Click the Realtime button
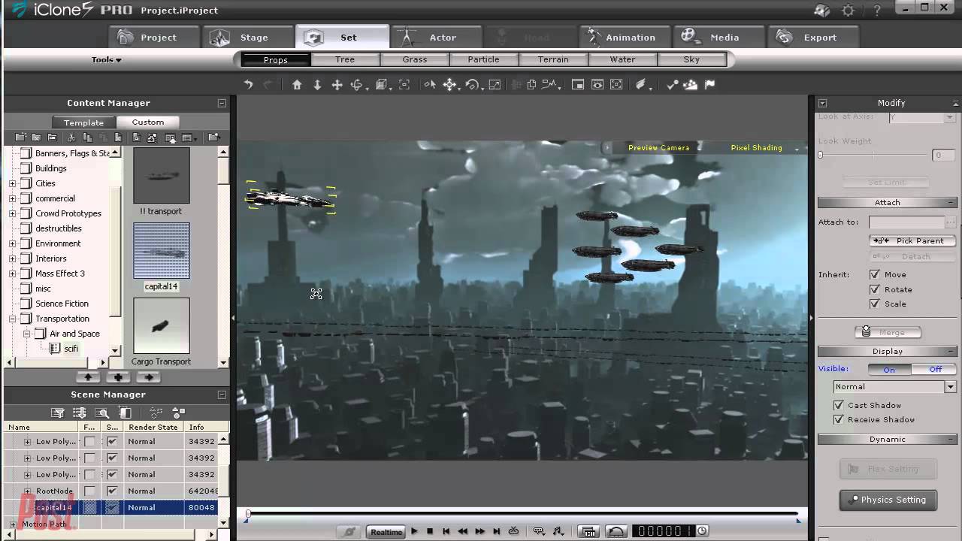The height and width of the screenshot is (541, 962). pos(386,532)
